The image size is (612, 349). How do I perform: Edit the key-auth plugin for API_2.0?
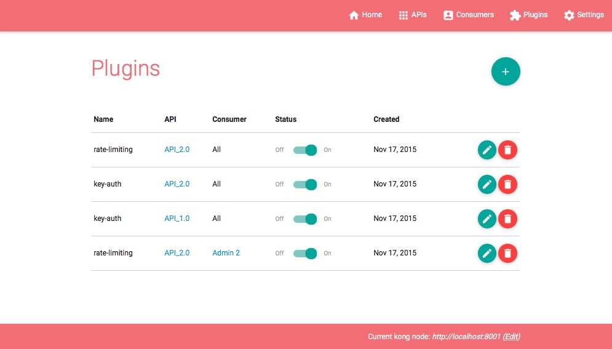(487, 184)
